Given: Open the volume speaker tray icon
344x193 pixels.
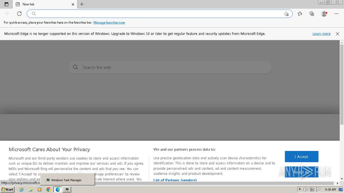Looking at the screenshot, I should pos(306,190).
